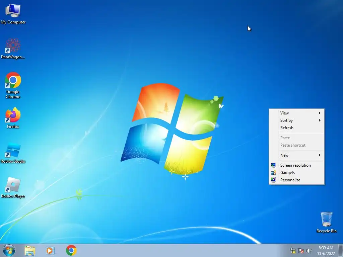Click the network status tray icon
343x257 pixels.
[293, 251]
